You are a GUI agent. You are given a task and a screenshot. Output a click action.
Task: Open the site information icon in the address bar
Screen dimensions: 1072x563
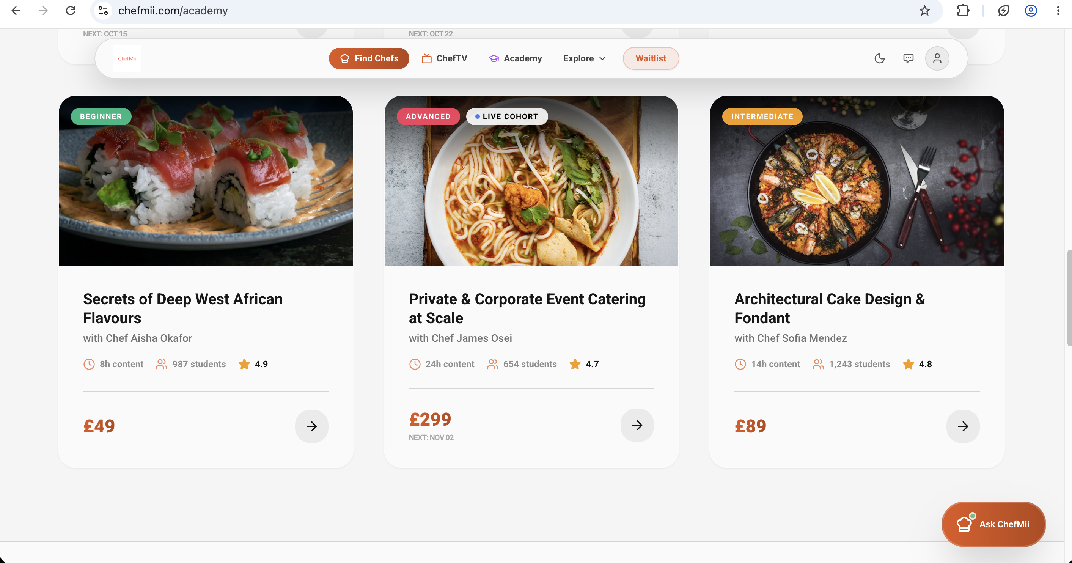coord(103,11)
